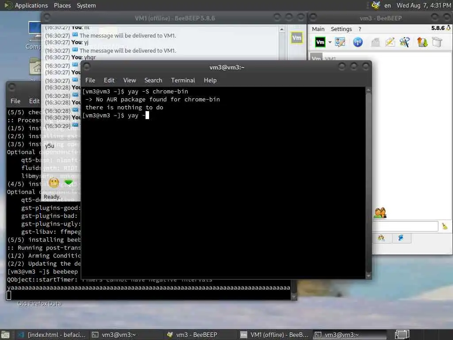The height and width of the screenshot is (340, 453).
Task: Click the broom clear-search icon
Action: pyautogui.click(x=445, y=226)
